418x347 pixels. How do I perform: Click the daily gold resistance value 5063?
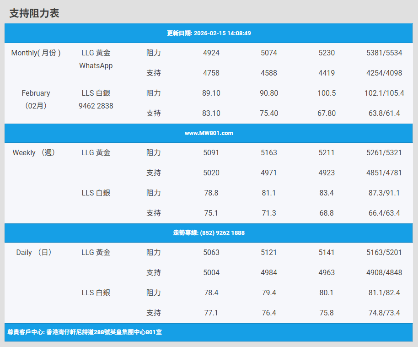click(211, 253)
